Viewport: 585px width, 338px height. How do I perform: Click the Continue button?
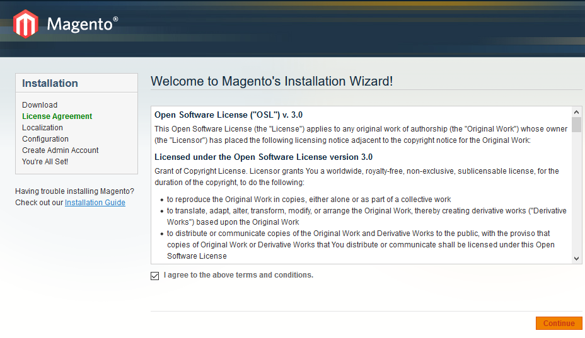559,323
